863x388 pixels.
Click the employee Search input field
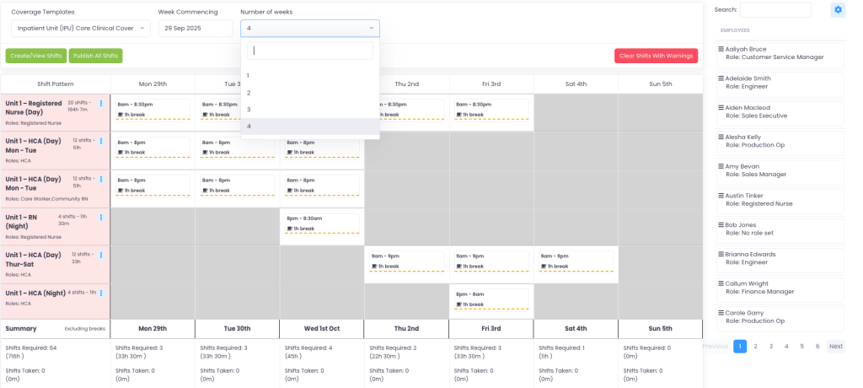coord(775,10)
